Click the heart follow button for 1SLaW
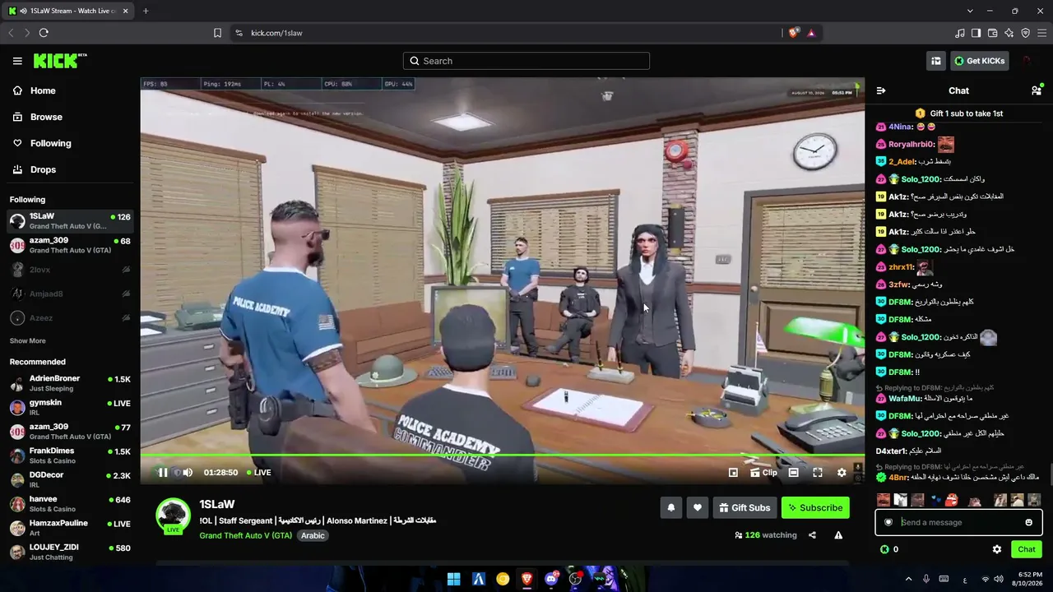1053x592 pixels. (698, 508)
